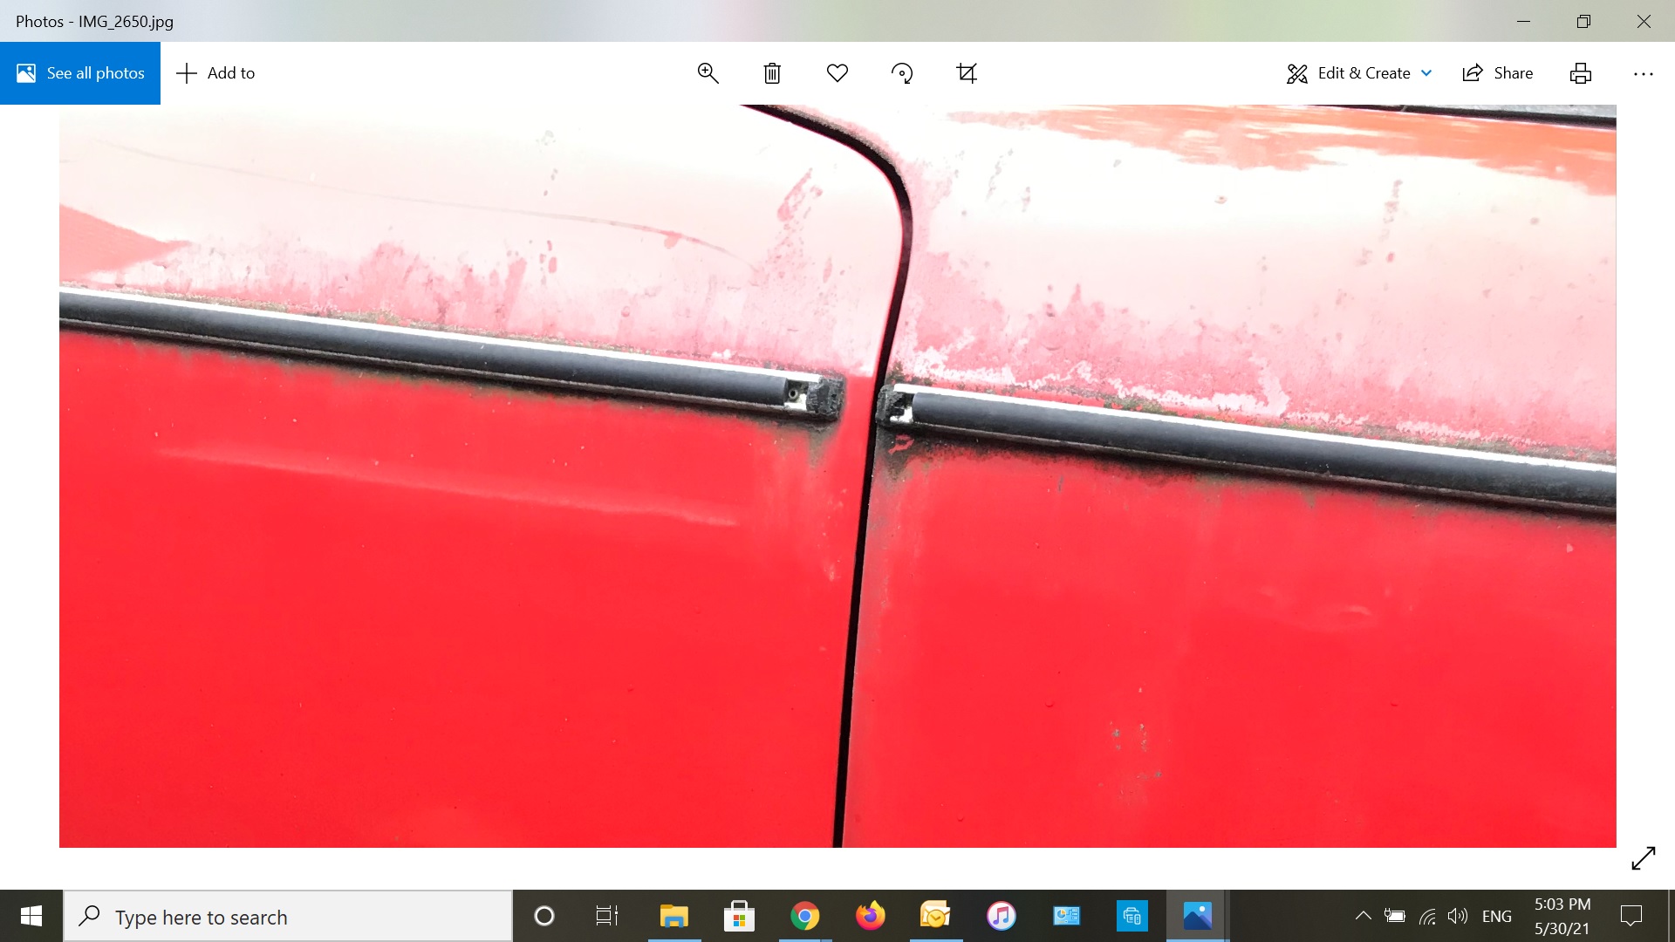Delete the current photo

tap(772, 73)
